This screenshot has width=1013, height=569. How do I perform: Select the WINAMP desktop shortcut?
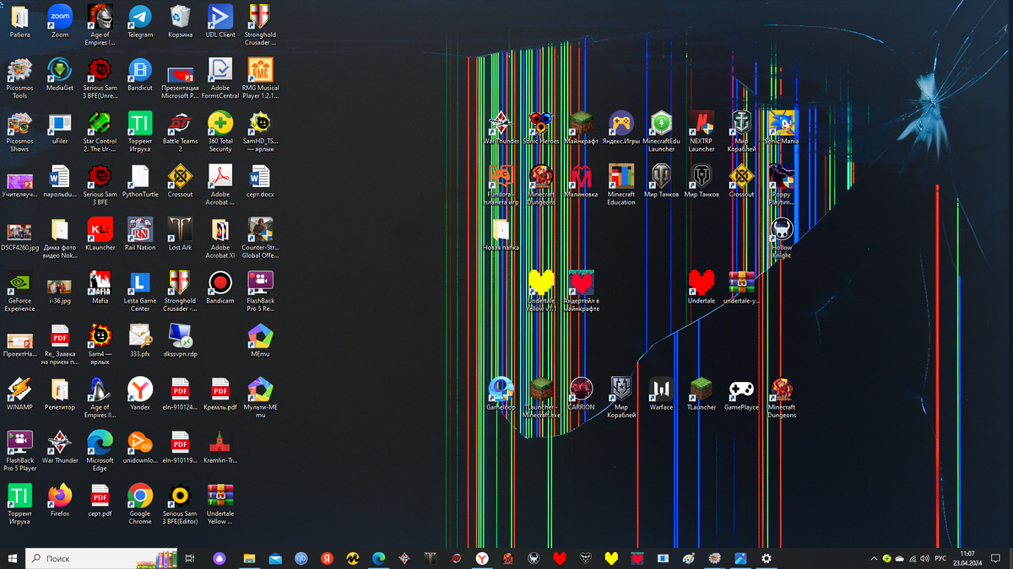pos(19,394)
